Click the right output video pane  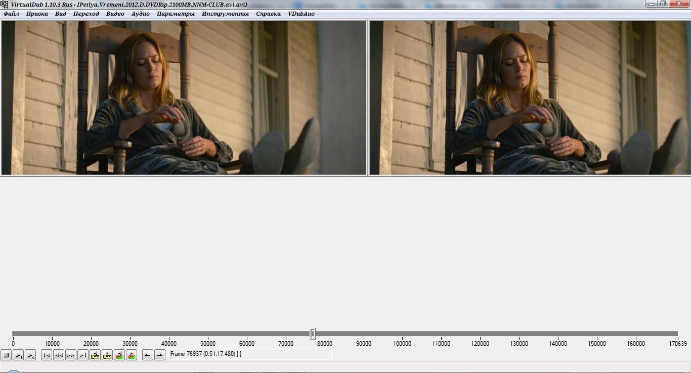tap(530, 97)
